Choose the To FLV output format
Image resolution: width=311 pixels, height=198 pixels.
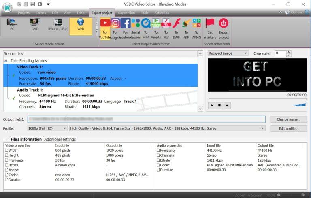coord(166,29)
